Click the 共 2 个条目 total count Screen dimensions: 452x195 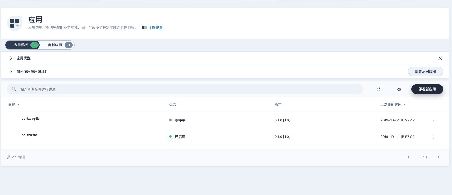coord(17,157)
